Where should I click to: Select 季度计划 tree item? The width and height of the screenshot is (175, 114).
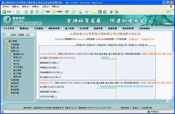click(17, 58)
